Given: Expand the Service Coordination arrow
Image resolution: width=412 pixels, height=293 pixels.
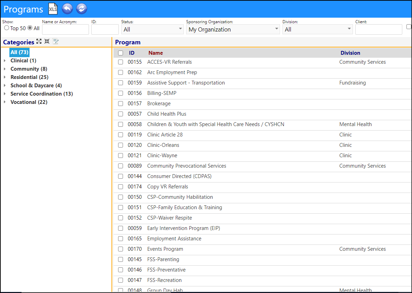Looking at the screenshot, I should 5,94.
